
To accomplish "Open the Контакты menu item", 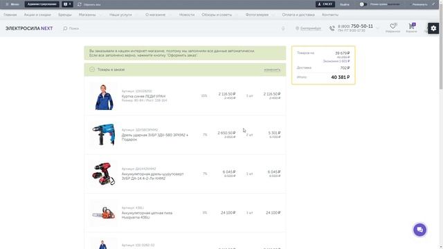I will [330, 15].
